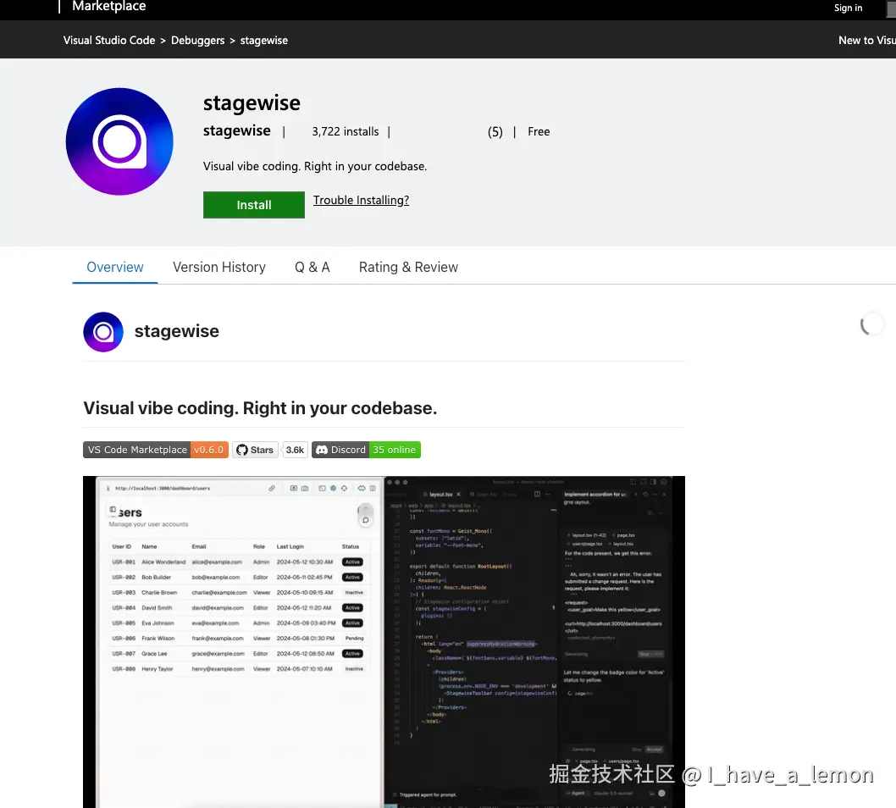This screenshot has height=808, width=896.
Task: Click the GitHub Stars badge
Action: (x=255, y=450)
